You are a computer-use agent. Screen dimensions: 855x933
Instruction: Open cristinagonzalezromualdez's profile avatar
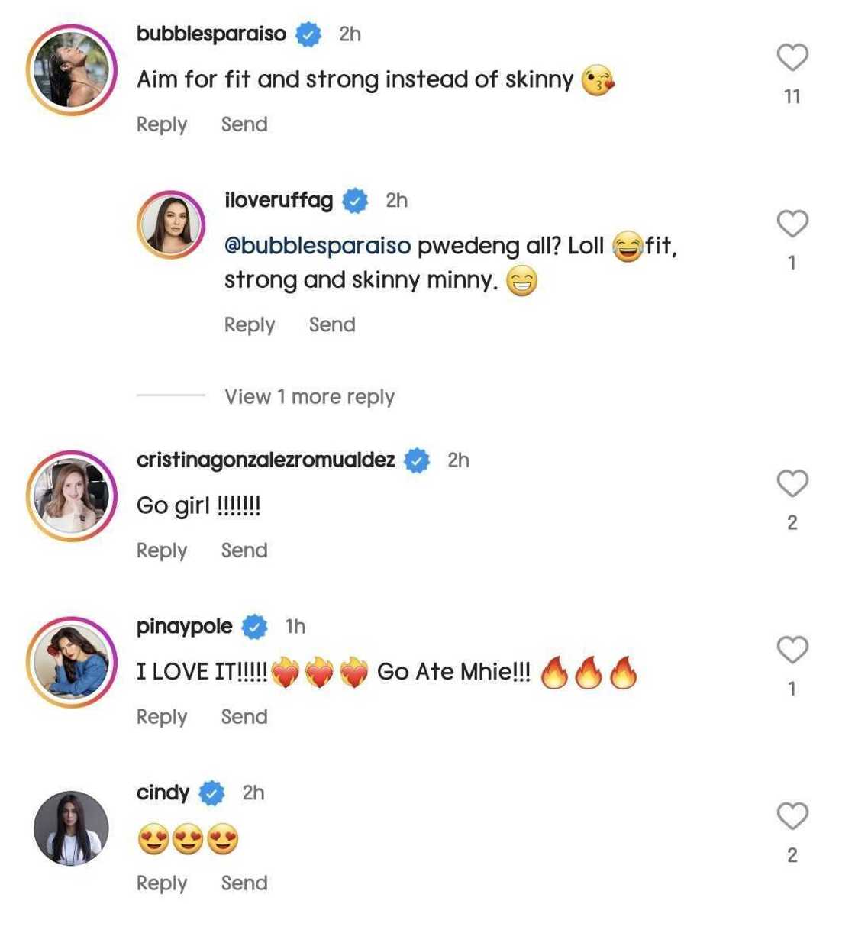(x=72, y=496)
